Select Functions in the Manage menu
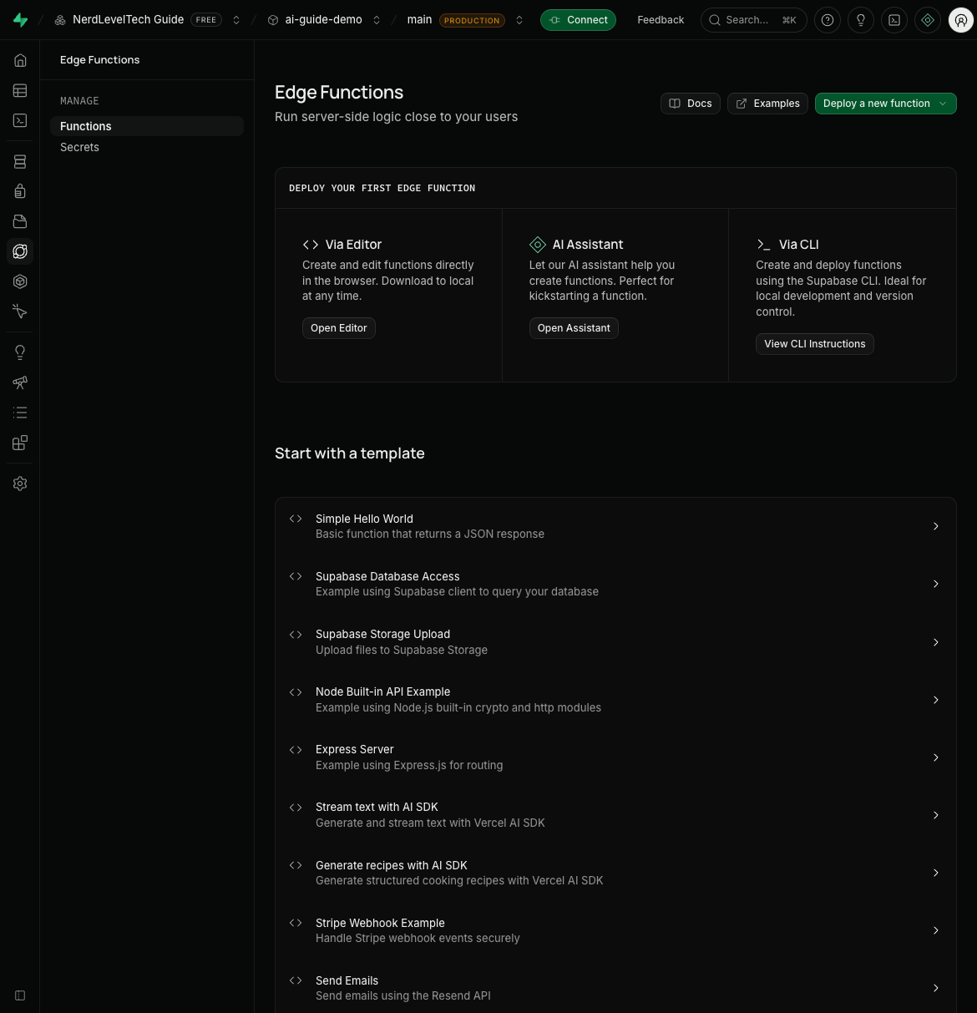 [147, 126]
